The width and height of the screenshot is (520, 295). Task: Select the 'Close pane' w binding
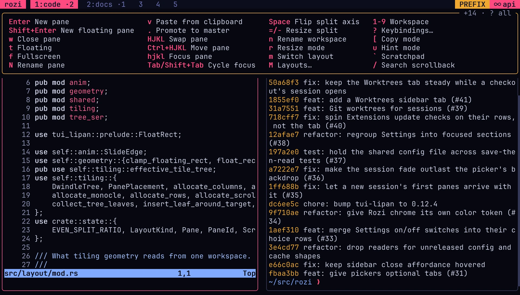35,39
